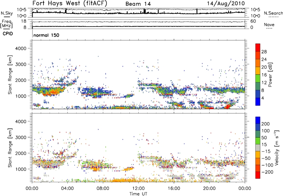Select the 'N.Sky' legend label
The height and width of the screenshot is (196, 283).
click(7, 13)
